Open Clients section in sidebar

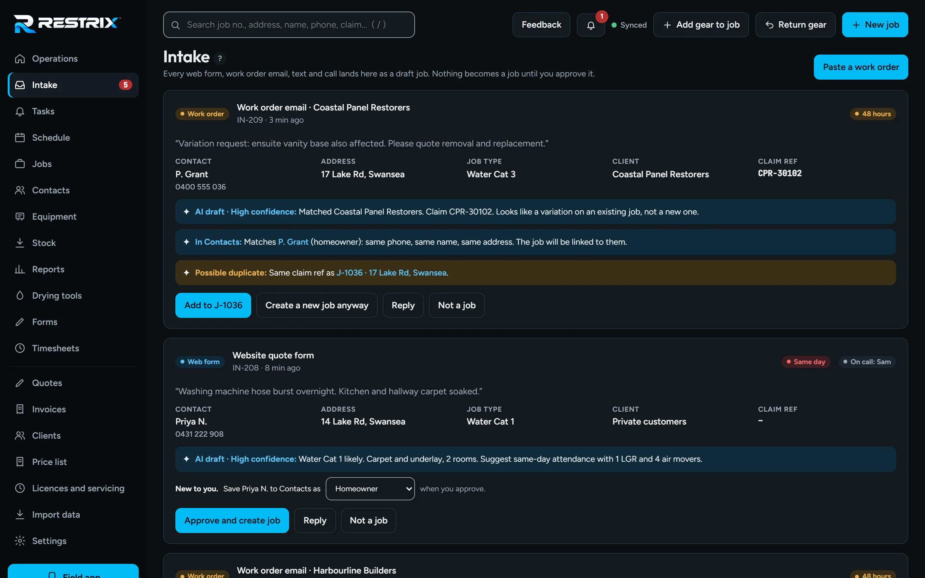point(73,435)
